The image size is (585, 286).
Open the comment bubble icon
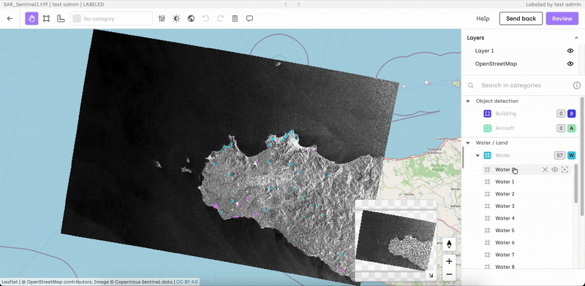coord(249,19)
